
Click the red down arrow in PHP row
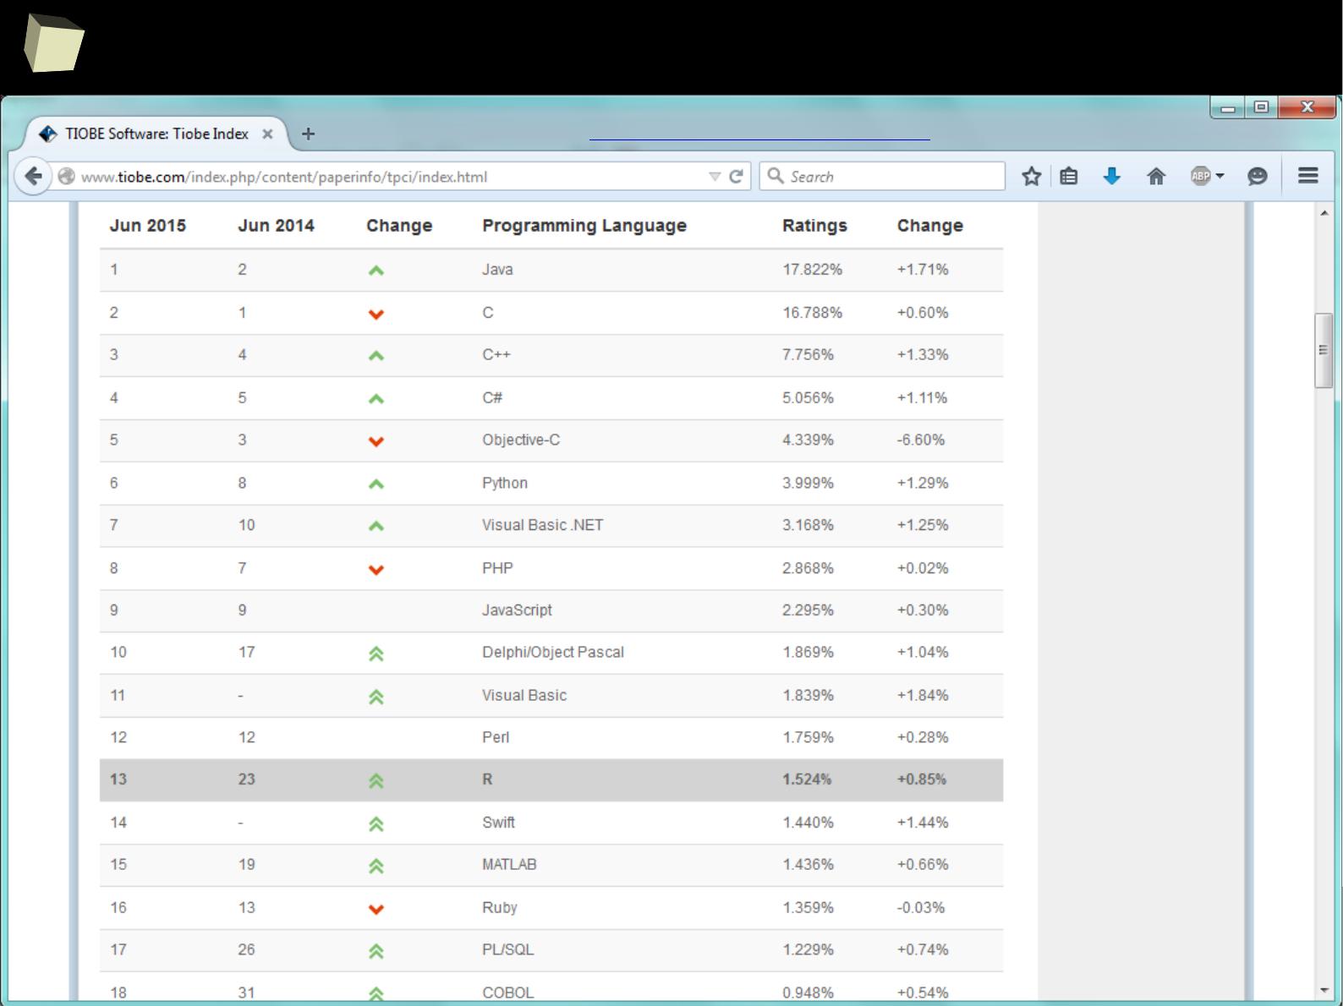point(376,570)
